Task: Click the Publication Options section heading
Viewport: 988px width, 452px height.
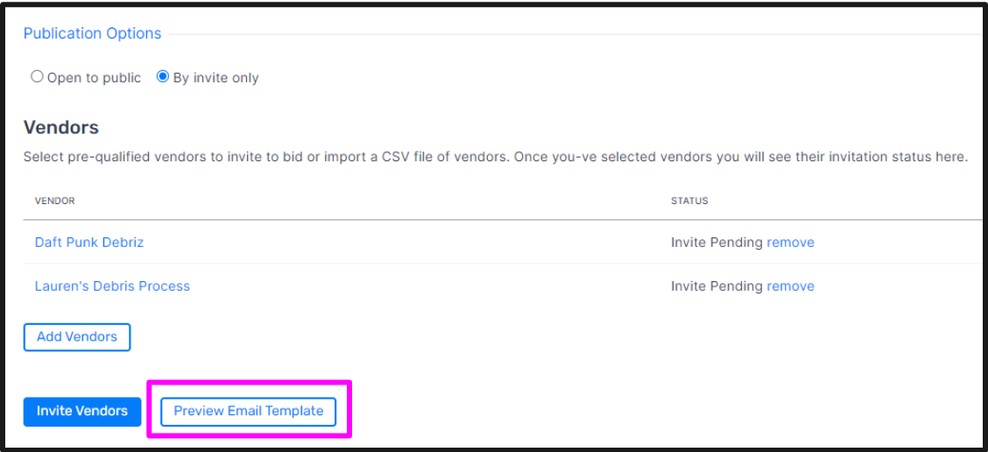Action: 92,33
